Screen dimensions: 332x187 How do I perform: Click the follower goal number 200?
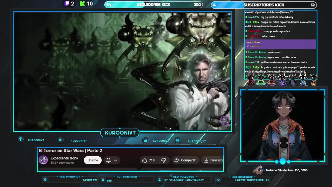(197, 5)
